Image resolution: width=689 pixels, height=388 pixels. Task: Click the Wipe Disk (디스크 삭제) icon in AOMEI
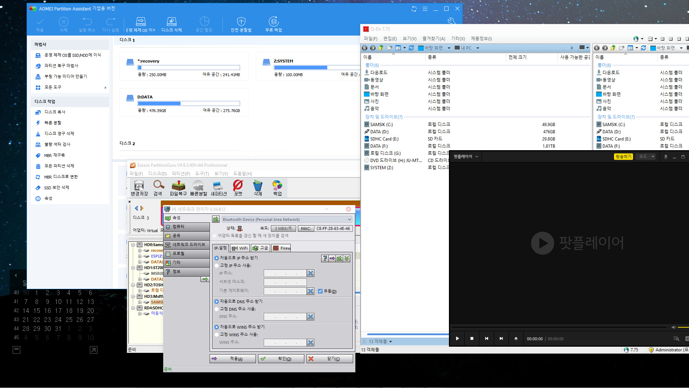point(172,21)
